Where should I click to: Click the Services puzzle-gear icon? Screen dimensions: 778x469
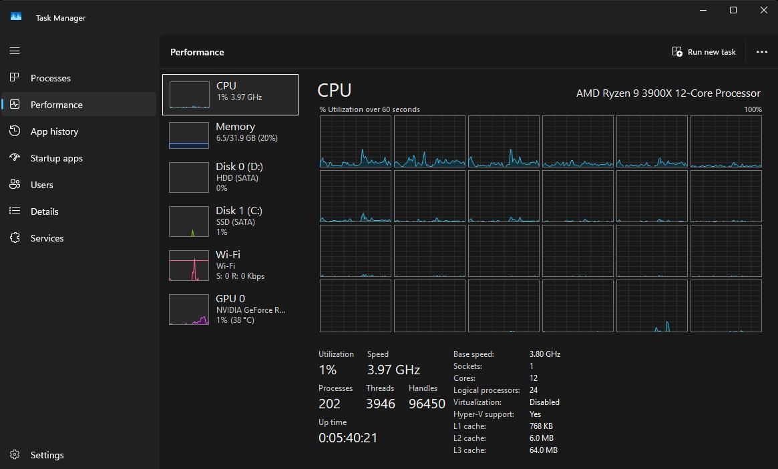[x=15, y=238]
